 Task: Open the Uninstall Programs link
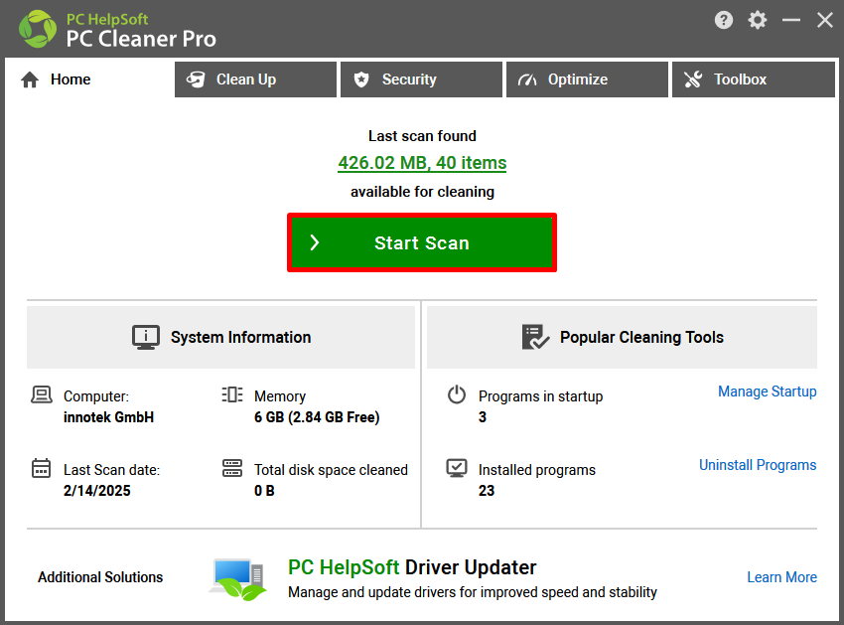758,465
